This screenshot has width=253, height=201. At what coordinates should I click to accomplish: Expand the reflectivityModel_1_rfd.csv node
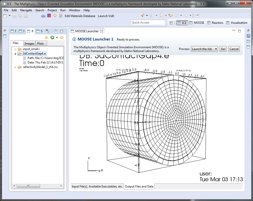[15, 67]
